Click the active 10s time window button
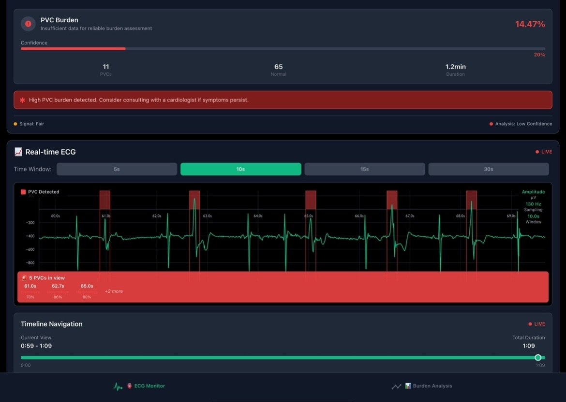This screenshot has width=566, height=402. pos(241,169)
